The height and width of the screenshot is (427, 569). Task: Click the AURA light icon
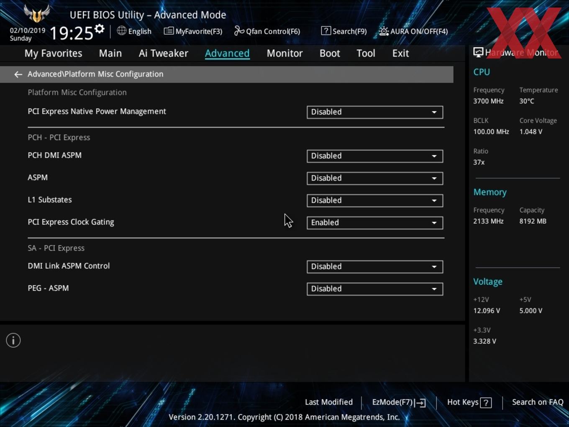point(384,31)
